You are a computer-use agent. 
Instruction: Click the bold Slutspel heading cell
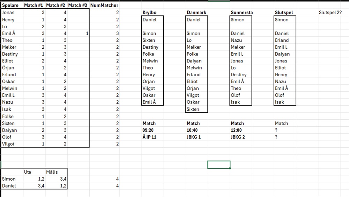coord(284,13)
